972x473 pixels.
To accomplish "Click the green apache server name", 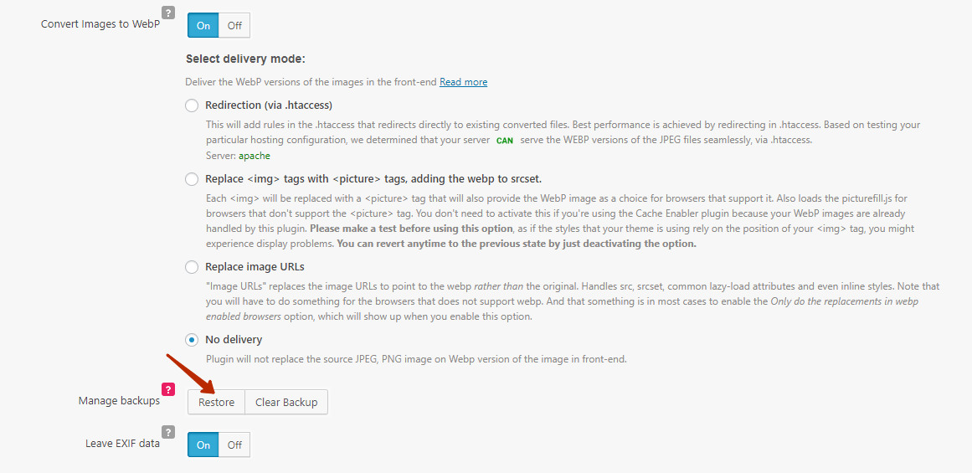I will pyautogui.click(x=255, y=156).
